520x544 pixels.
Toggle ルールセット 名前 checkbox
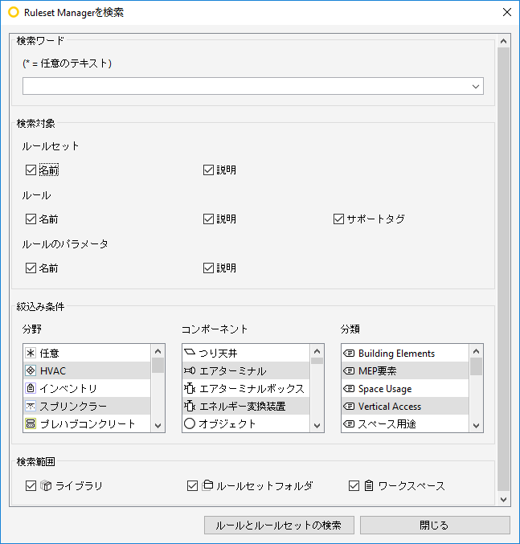tap(31, 170)
